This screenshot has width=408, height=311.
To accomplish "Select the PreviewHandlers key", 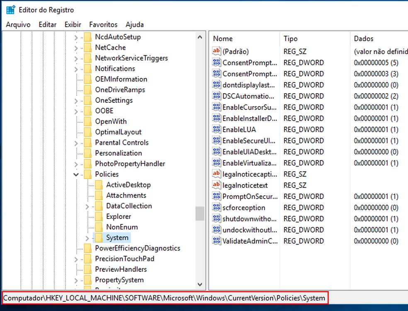I will [x=121, y=270].
